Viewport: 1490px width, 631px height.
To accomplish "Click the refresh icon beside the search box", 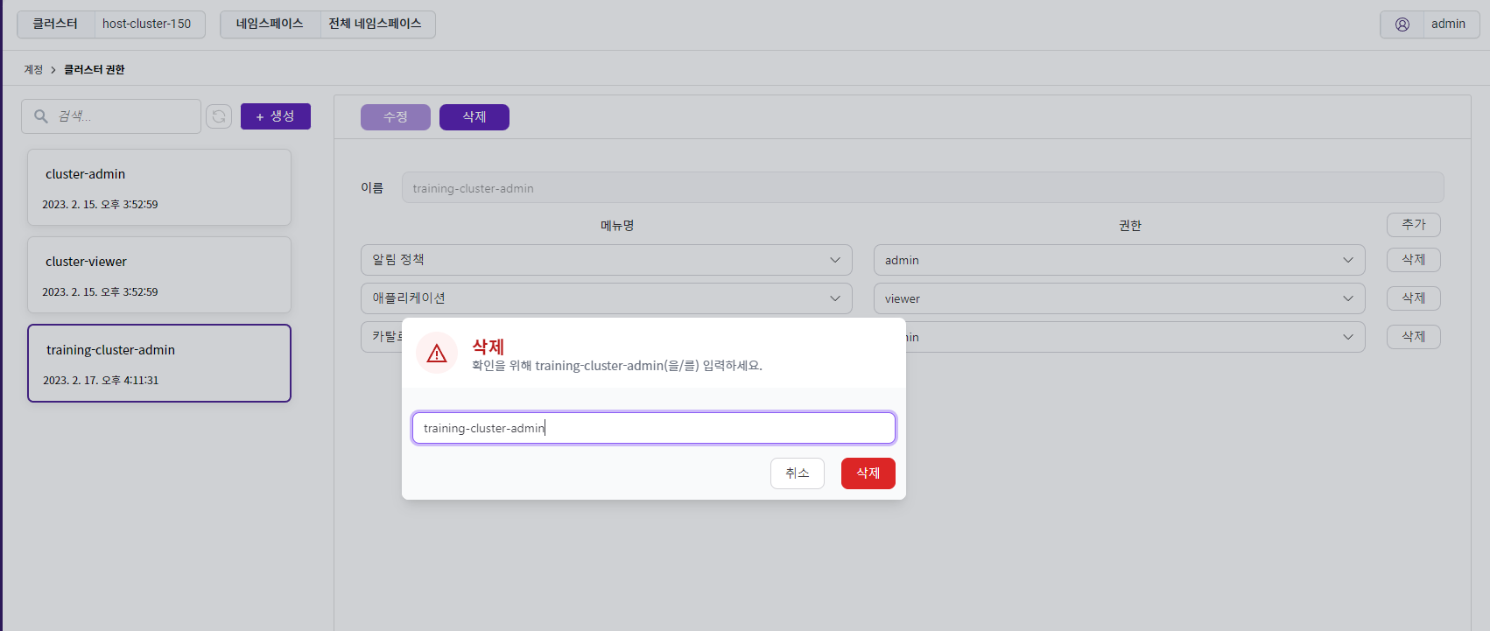I will click(219, 116).
